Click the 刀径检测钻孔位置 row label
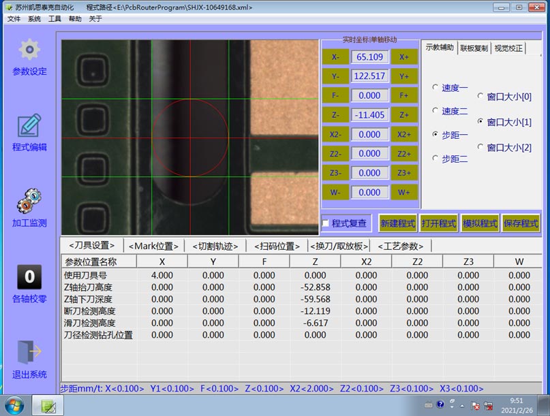This screenshot has width=550, height=416. coord(98,335)
